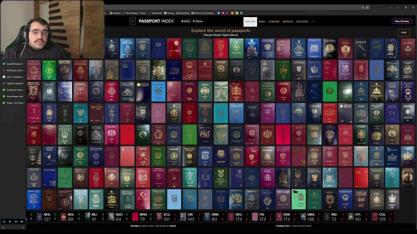Select the red Singapore passport cover
Image resolution: width=417 pixels, height=234 pixels.
point(143,177)
